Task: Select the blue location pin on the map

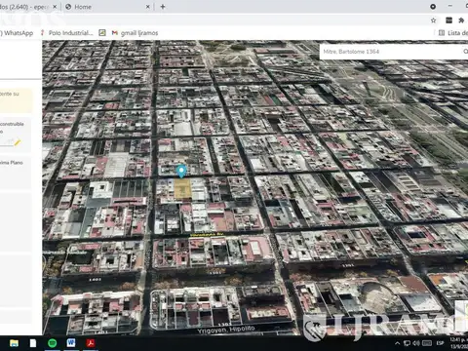Action: [181, 171]
